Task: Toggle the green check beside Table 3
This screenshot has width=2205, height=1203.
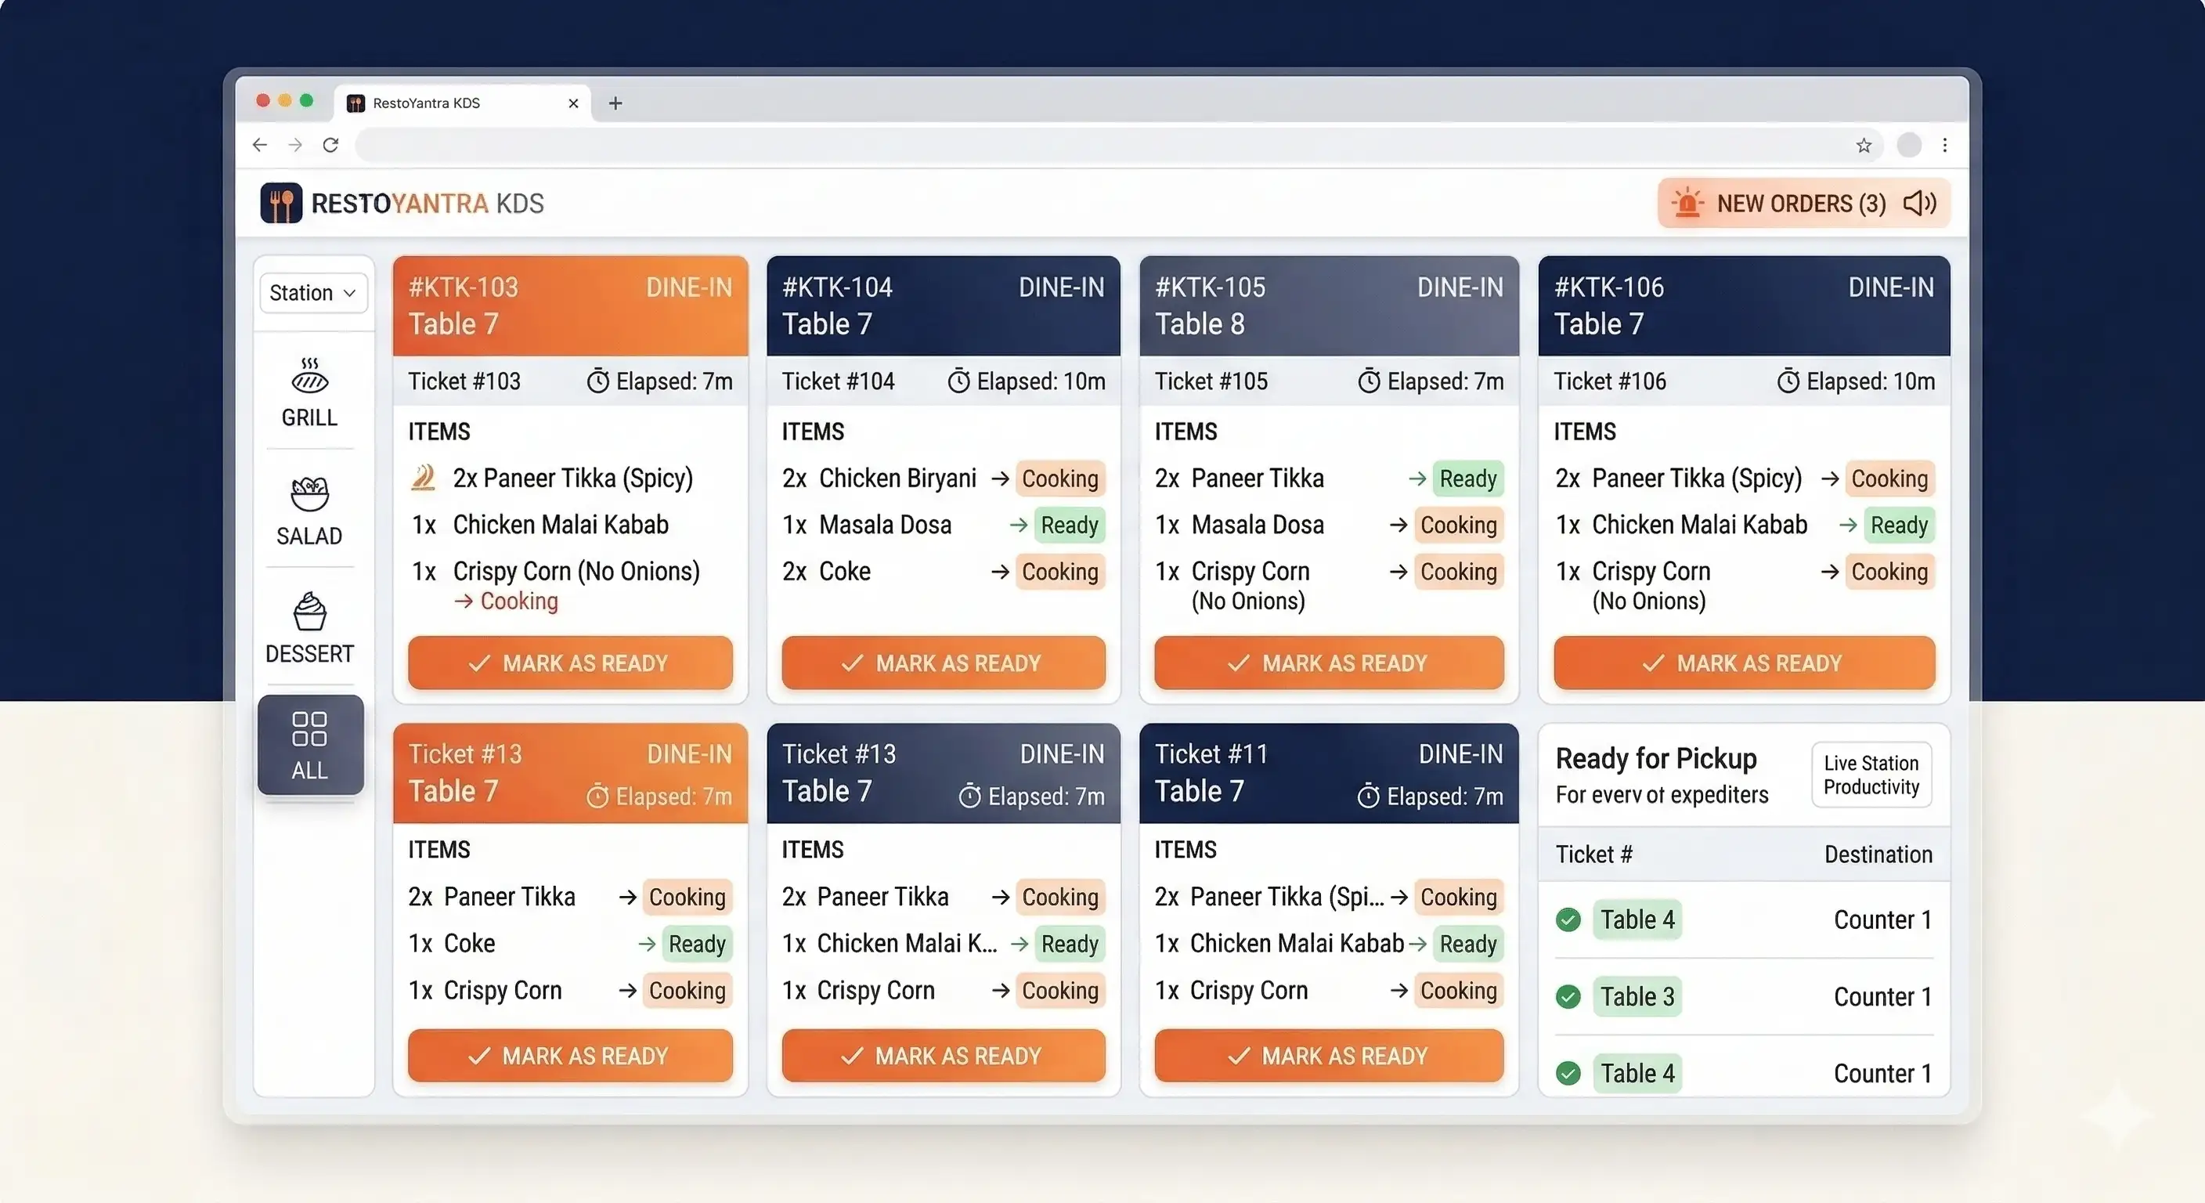Action: 1568,997
